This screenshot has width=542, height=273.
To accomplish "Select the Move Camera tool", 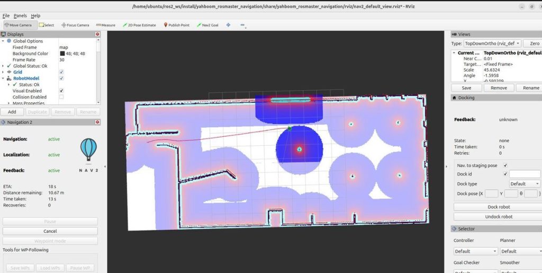I will tap(18, 25).
